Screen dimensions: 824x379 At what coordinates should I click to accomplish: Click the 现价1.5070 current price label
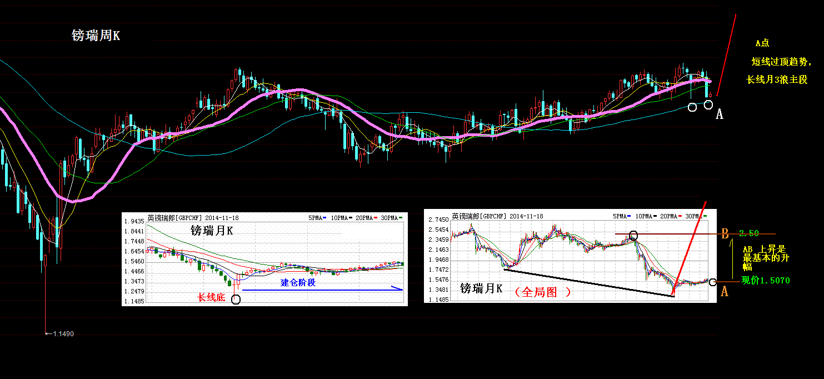[x=766, y=281]
